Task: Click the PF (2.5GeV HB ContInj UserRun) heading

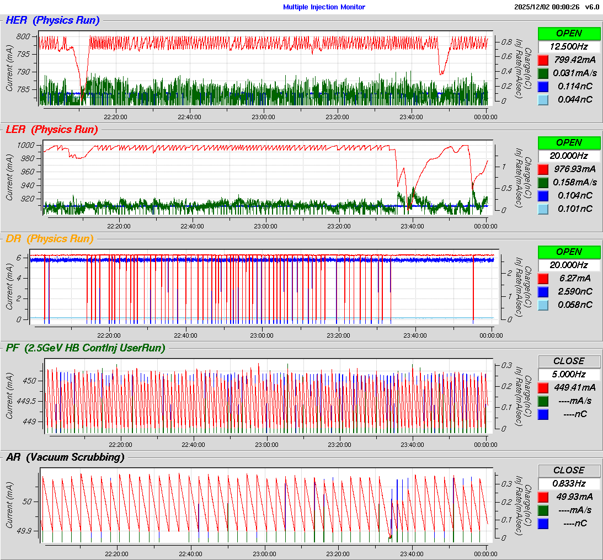Action: 85,348
